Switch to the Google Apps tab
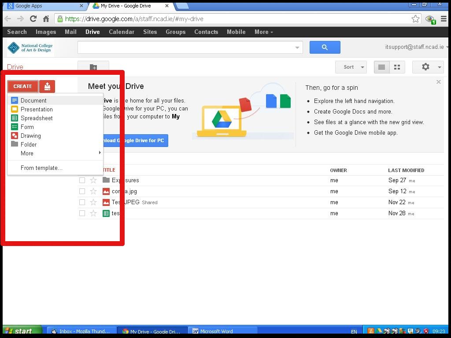The height and width of the screenshot is (338, 451). pos(44,6)
